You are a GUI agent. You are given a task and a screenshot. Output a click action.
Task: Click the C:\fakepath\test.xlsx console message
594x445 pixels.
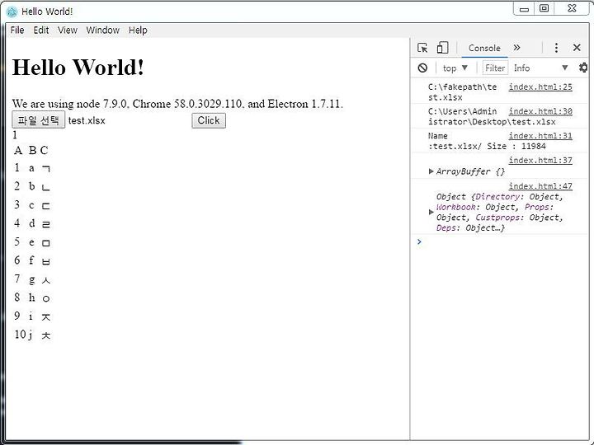click(462, 92)
